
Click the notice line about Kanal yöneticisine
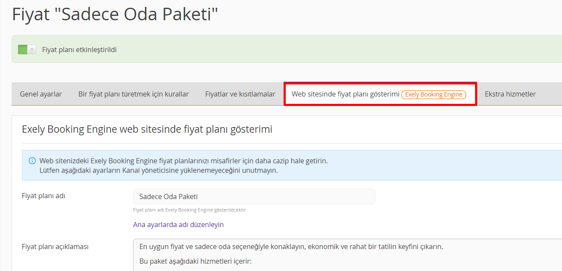point(159,170)
